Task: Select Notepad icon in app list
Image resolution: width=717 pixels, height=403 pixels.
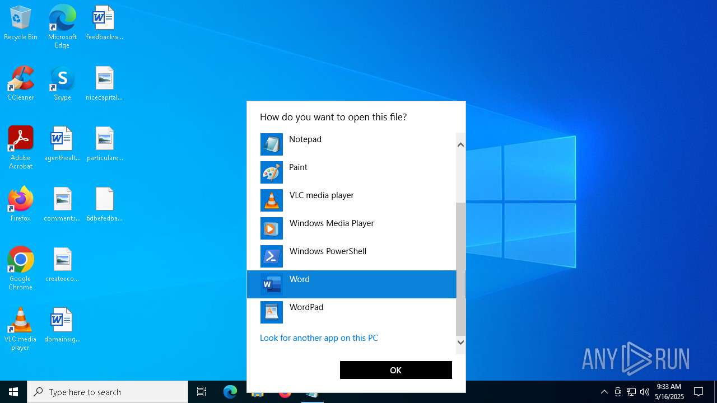Action: coord(272,144)
